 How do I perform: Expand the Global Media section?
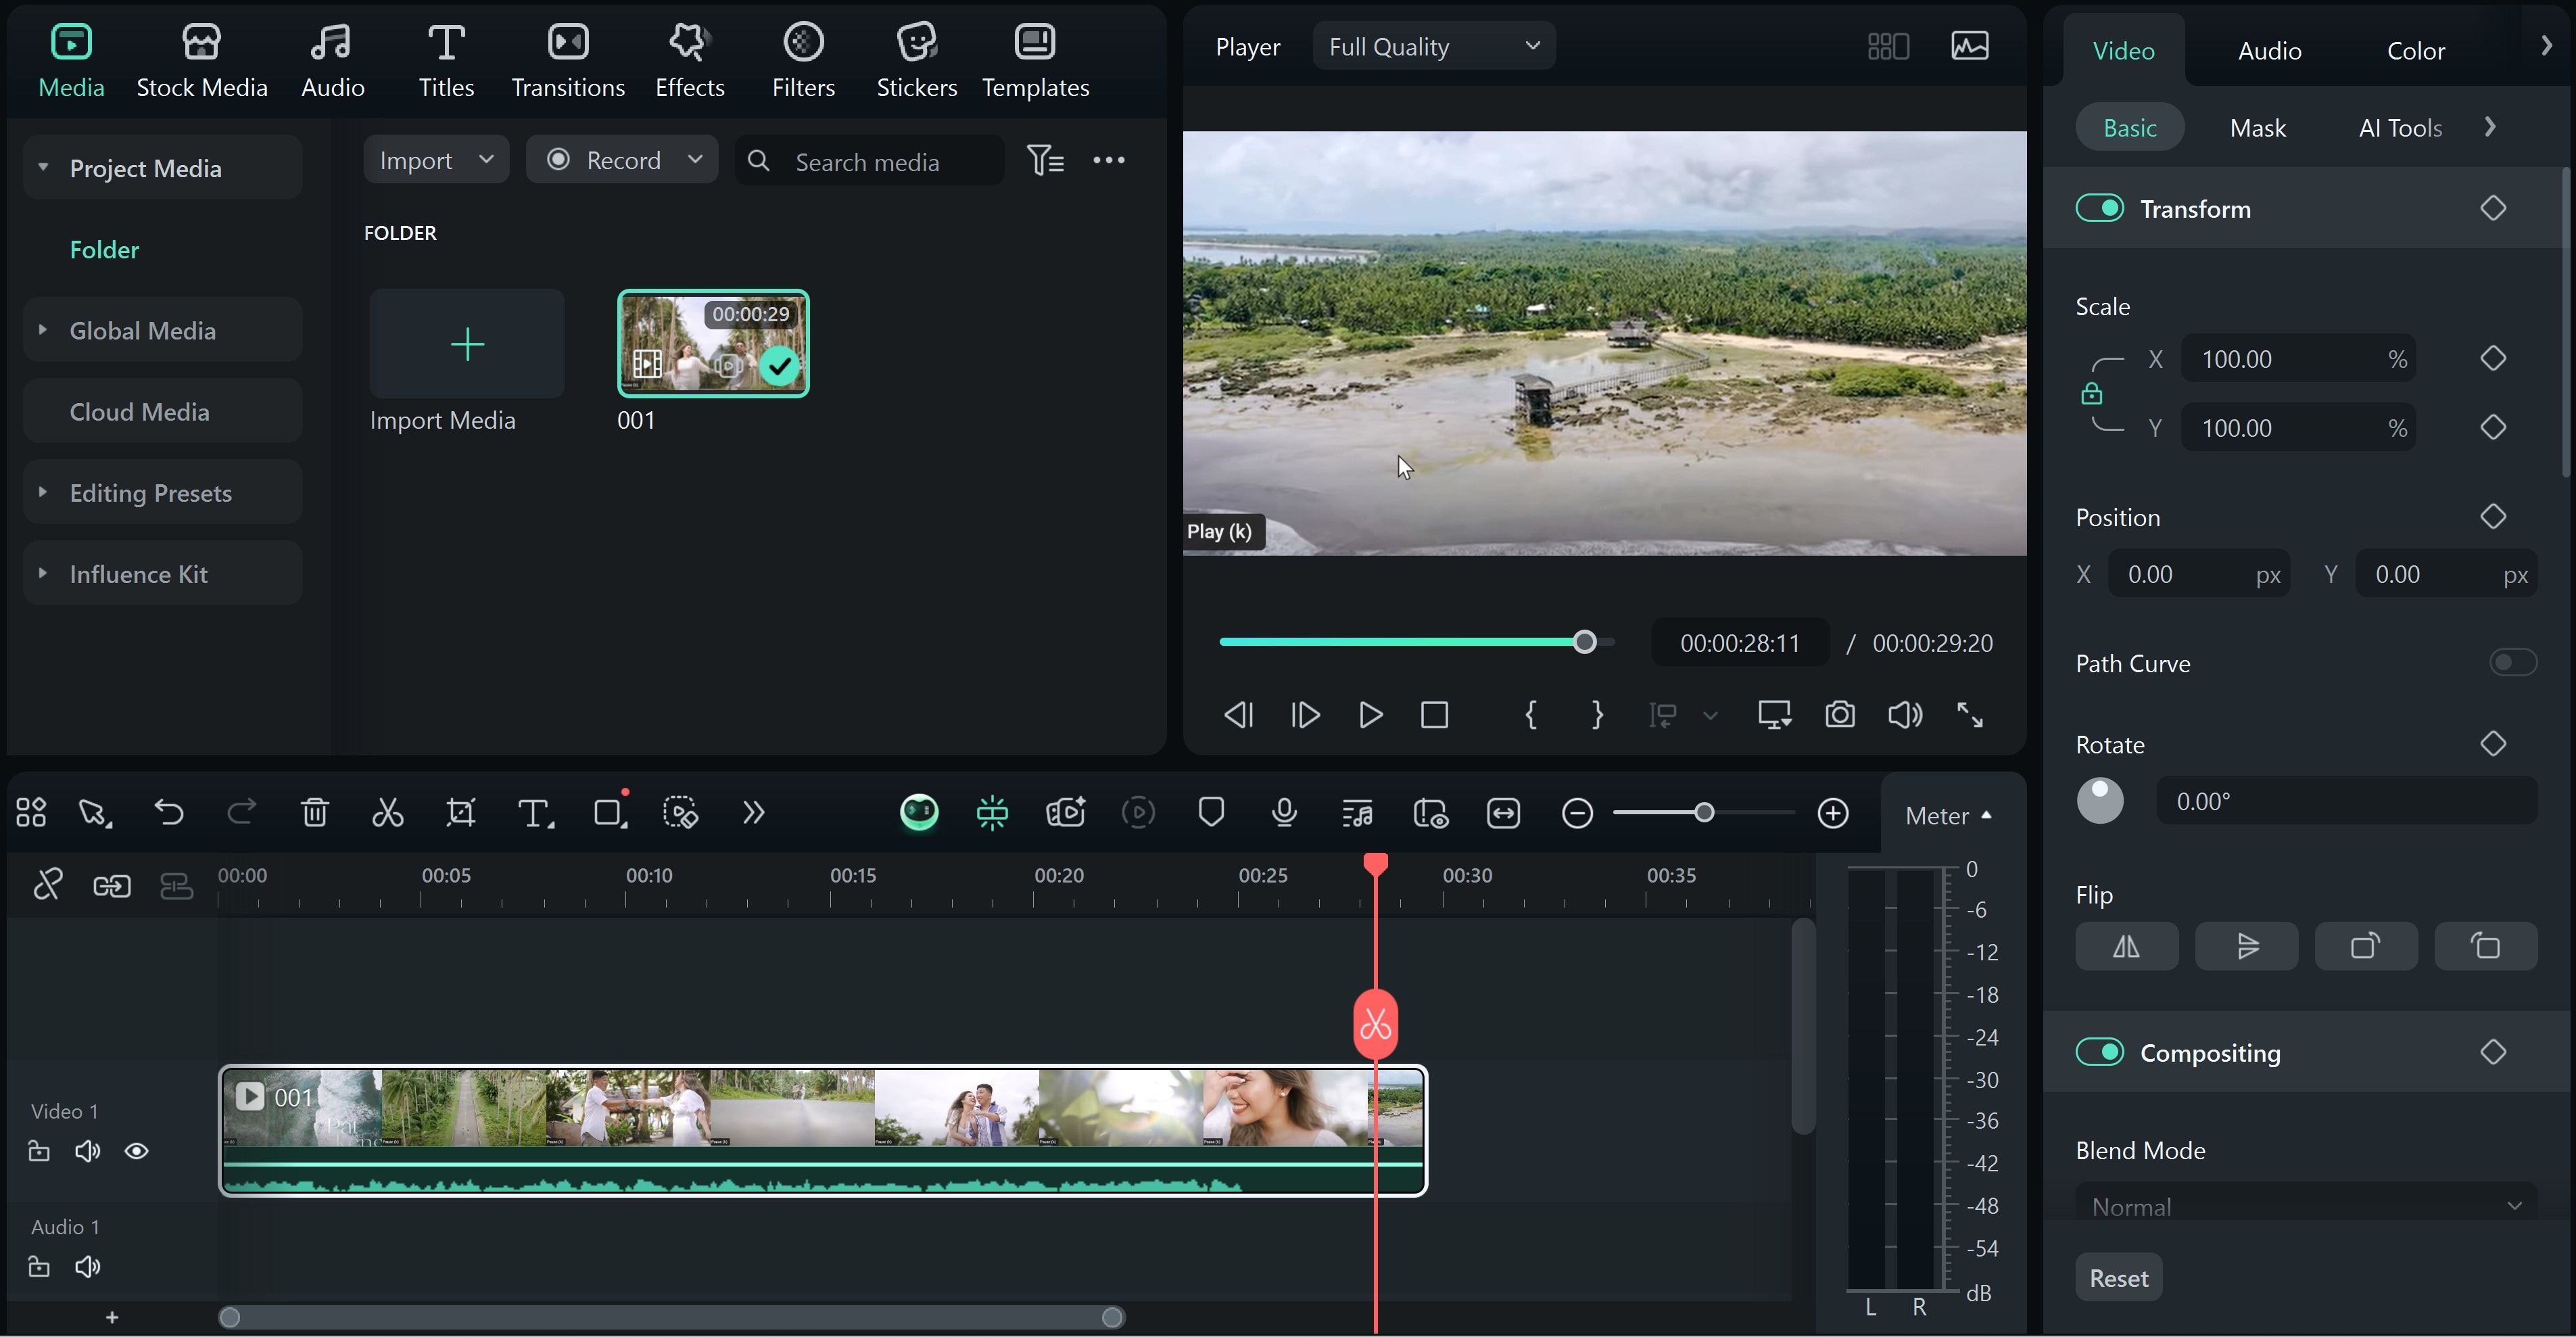(x=42, y=329)
